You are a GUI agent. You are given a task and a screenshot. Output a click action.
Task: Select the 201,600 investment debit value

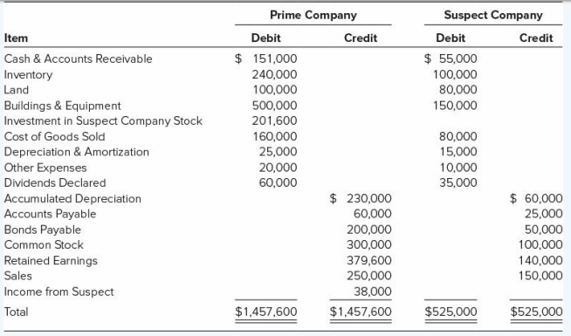click(x=274, y=120)
